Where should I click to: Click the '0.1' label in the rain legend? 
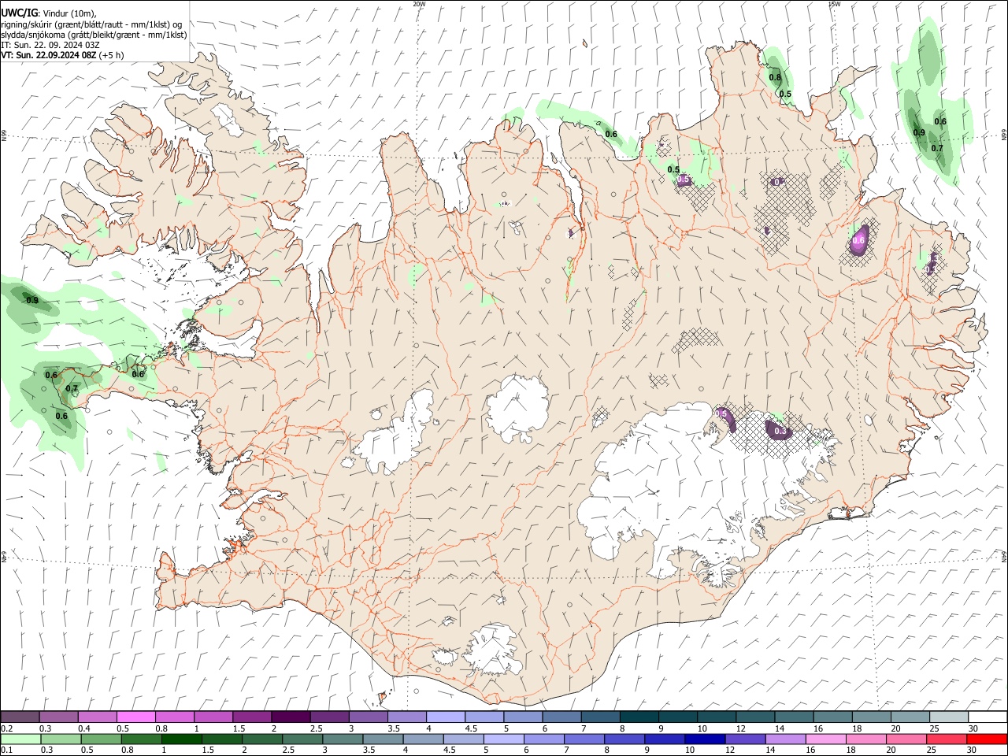click(6, 750)
